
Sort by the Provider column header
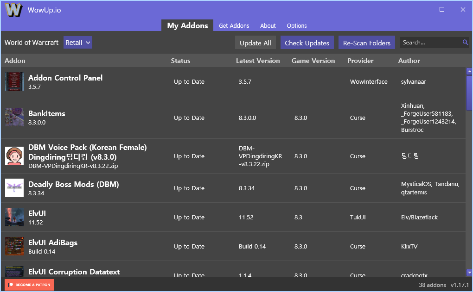[x=360, y=61]
